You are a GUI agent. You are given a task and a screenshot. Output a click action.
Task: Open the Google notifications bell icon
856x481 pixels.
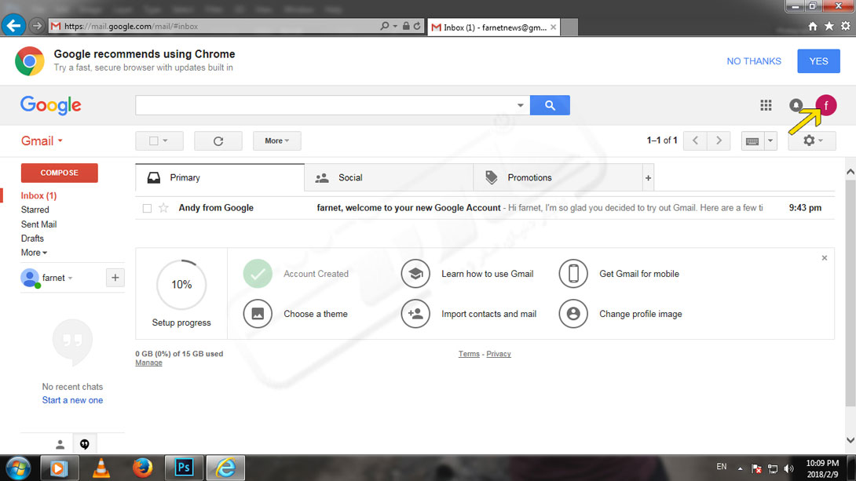coord(796,105)
